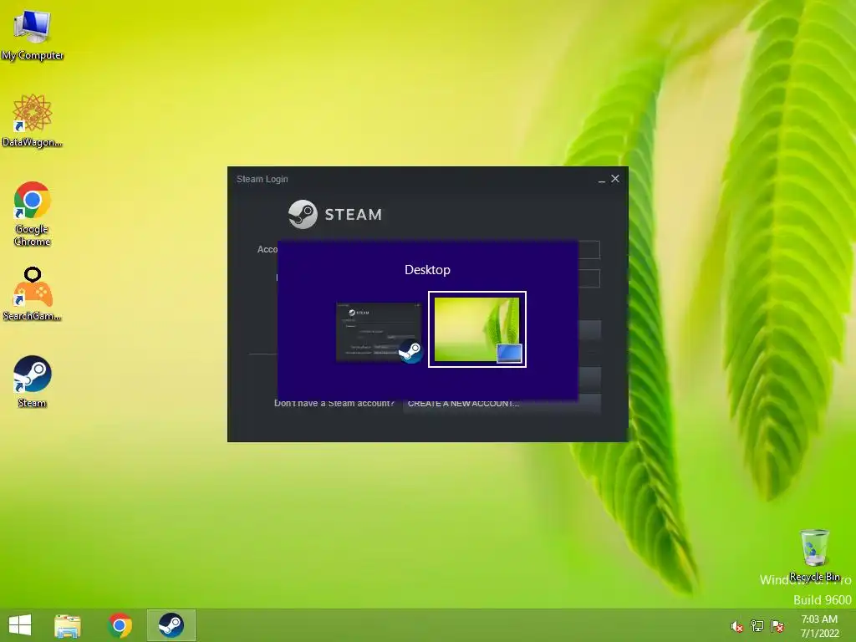Open the Steam desktop shortcut
856x642 pixels.
coord(33,381)
